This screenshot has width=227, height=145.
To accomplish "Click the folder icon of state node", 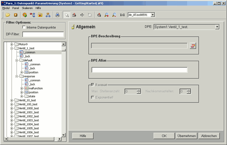I will point(26,96).
